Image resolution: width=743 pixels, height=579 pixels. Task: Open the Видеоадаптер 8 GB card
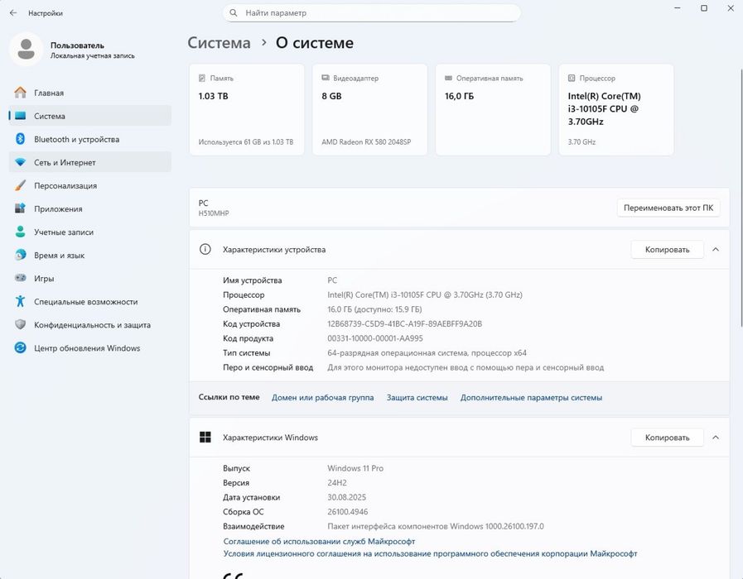click(x=369, y=109)
